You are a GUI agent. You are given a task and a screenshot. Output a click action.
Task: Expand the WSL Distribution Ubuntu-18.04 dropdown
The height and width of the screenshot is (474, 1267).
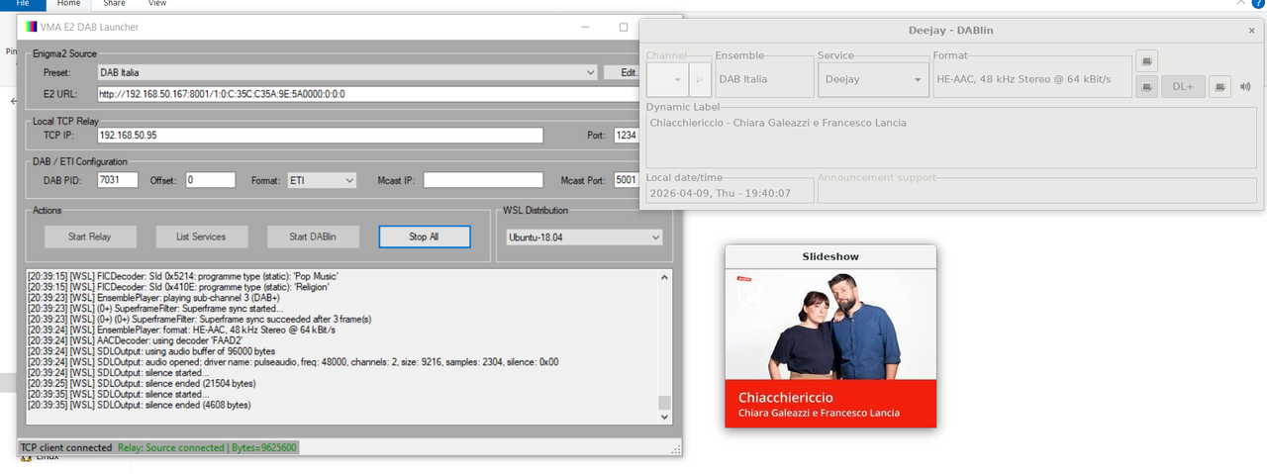click(583, 237)
